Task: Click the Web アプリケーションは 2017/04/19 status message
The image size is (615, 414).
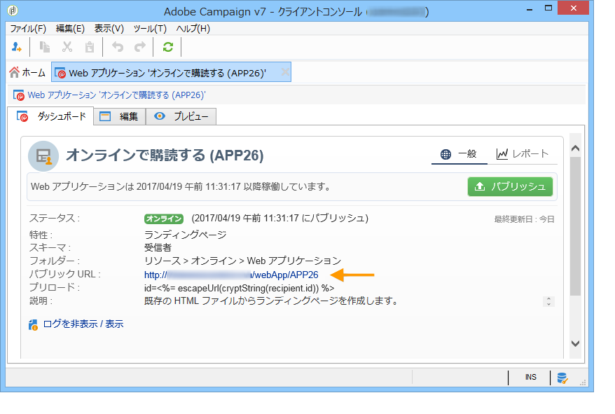Action: 181,186
